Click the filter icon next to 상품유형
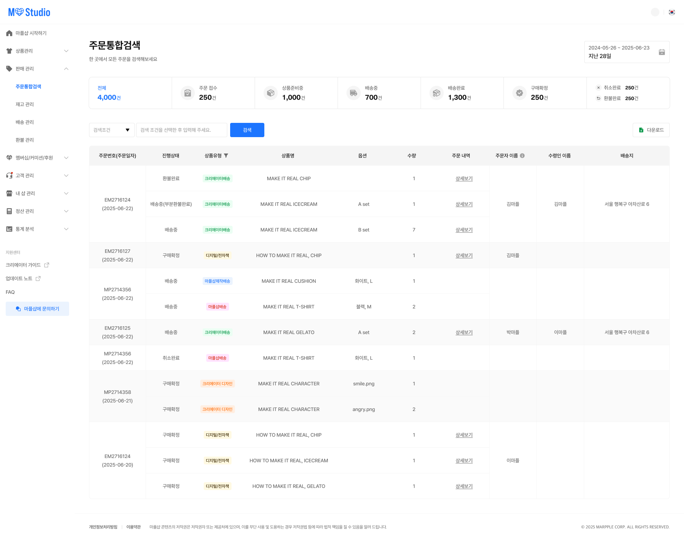684x541 pixels. click(x=226, y=156)
